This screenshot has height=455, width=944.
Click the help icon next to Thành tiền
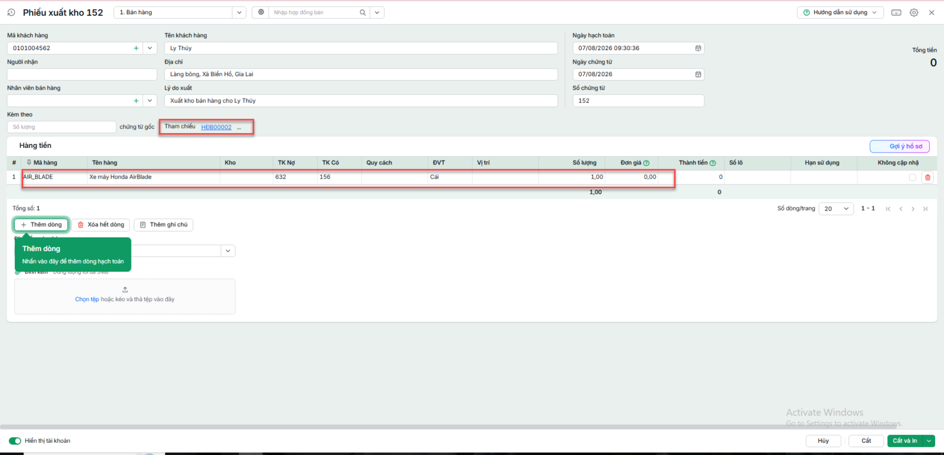[x=713, y=163]
